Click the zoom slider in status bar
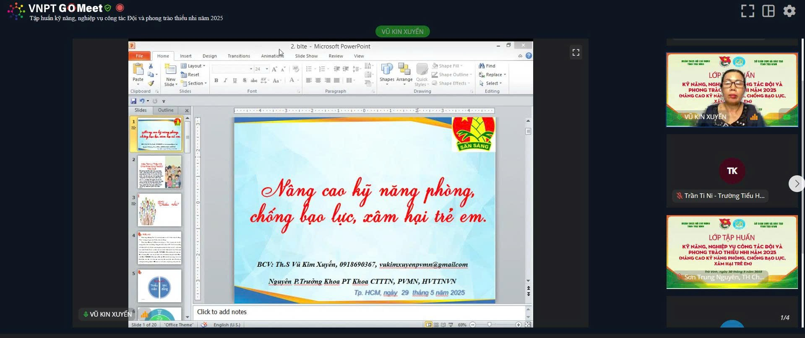The image size is (805, 338). click(490, 325)
